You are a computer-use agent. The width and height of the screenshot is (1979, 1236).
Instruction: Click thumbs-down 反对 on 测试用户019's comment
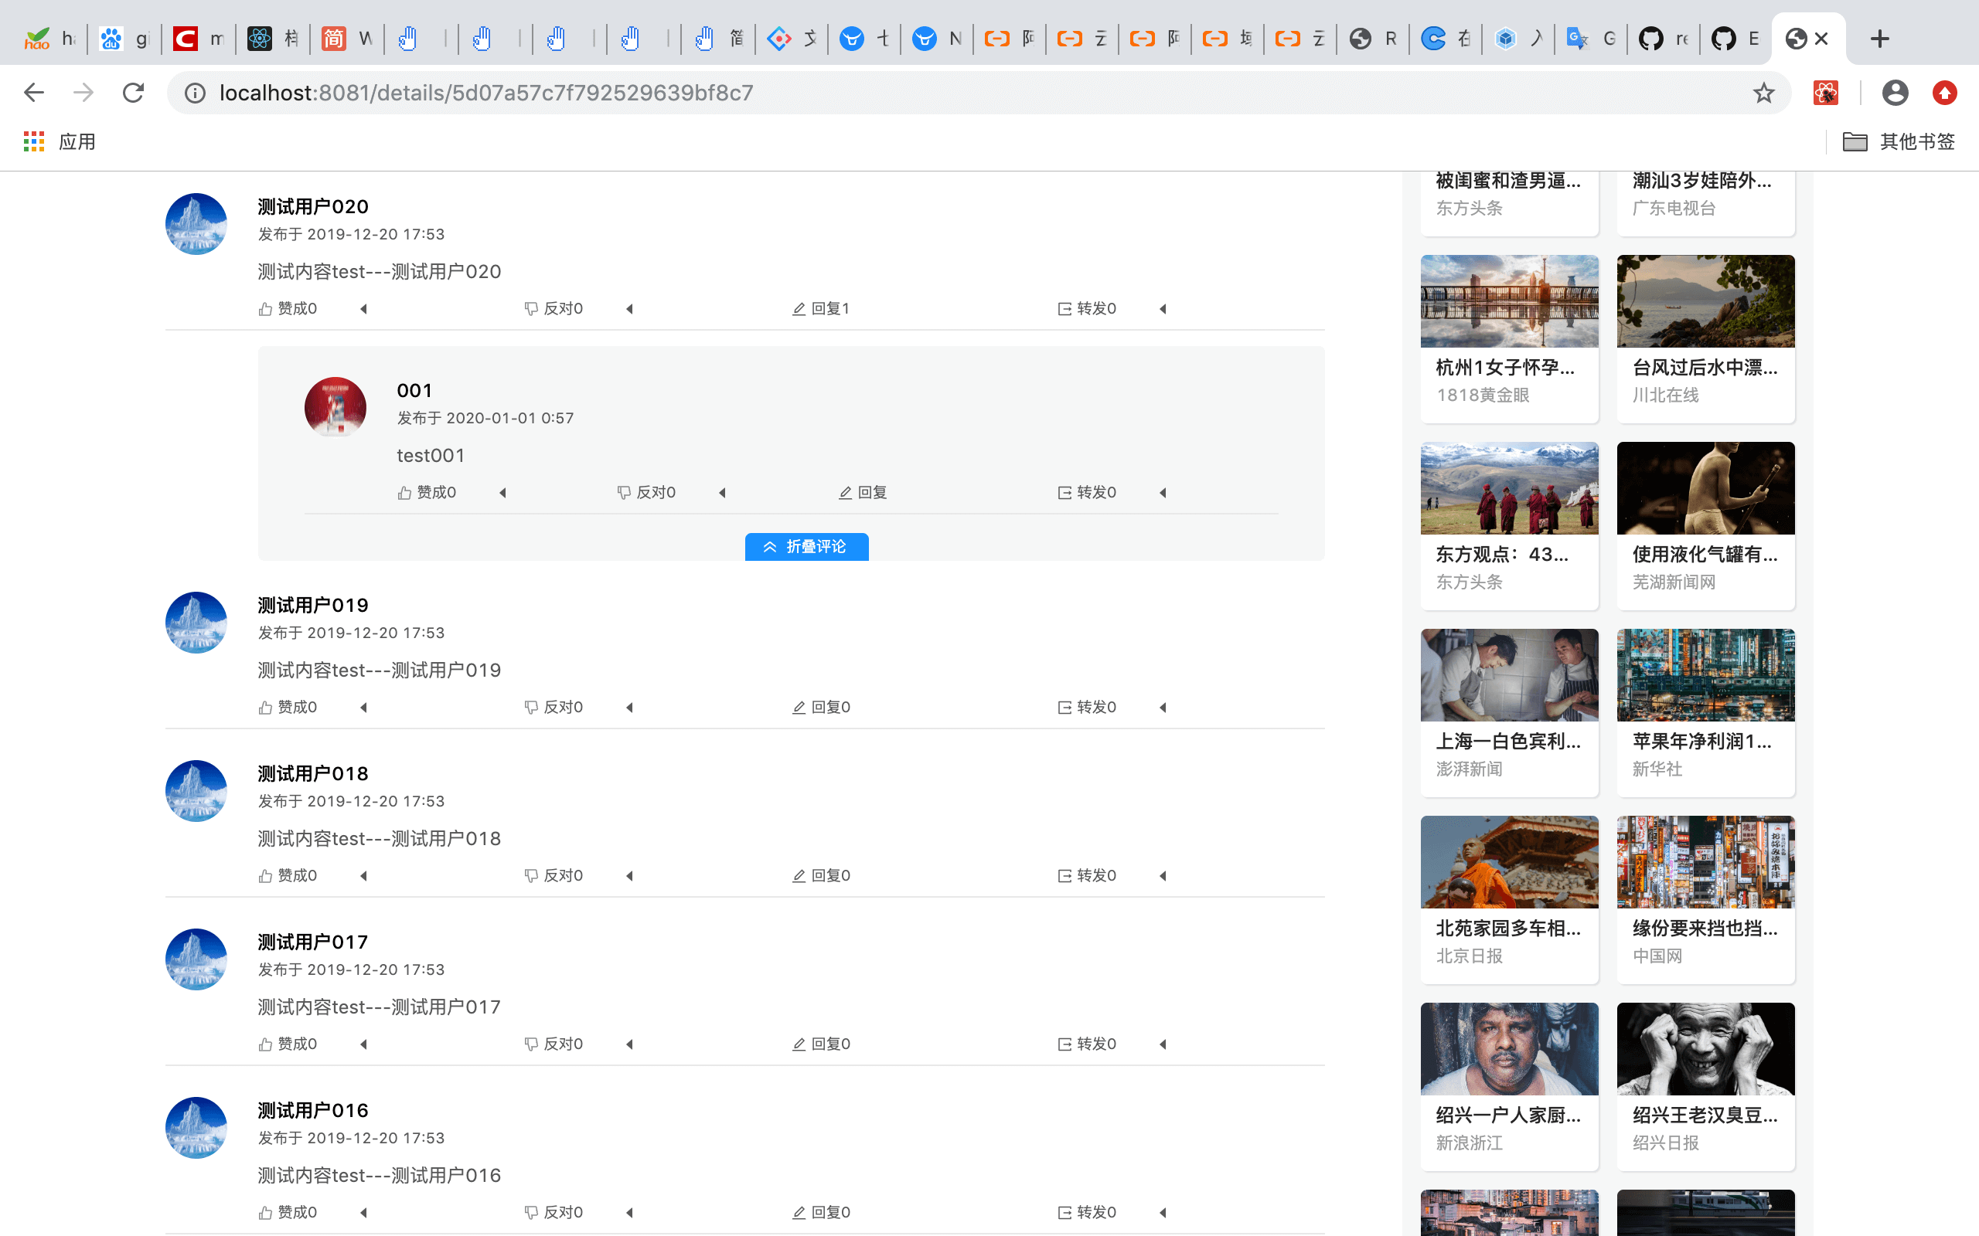(x=554, y=707)
